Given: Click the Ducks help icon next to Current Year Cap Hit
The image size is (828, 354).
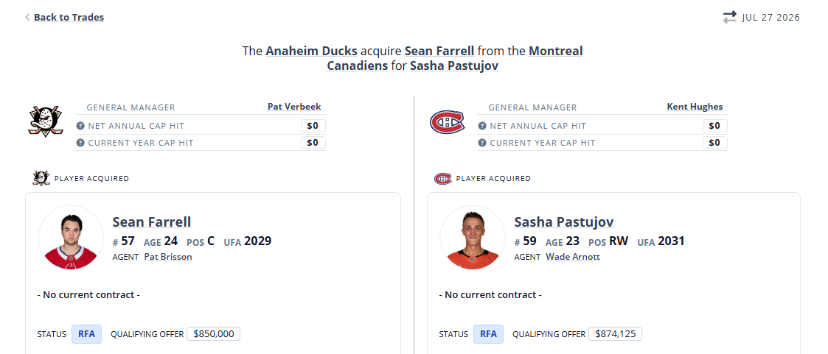Looking at the screenshot, I should click(80, 143).
